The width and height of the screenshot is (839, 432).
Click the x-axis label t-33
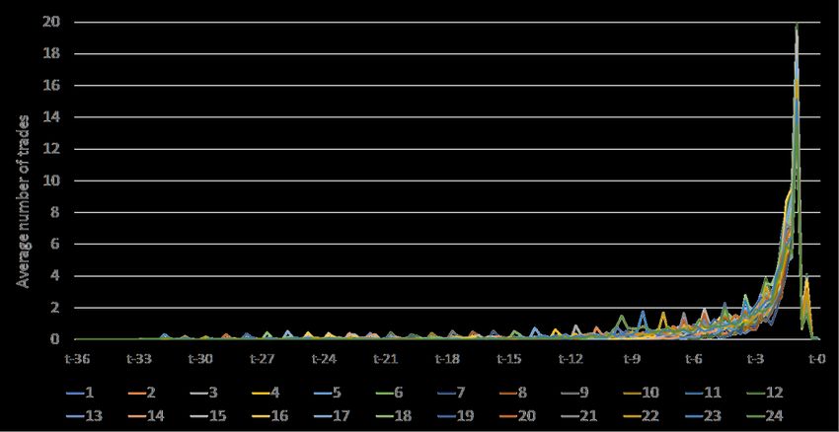coord(138,359)
